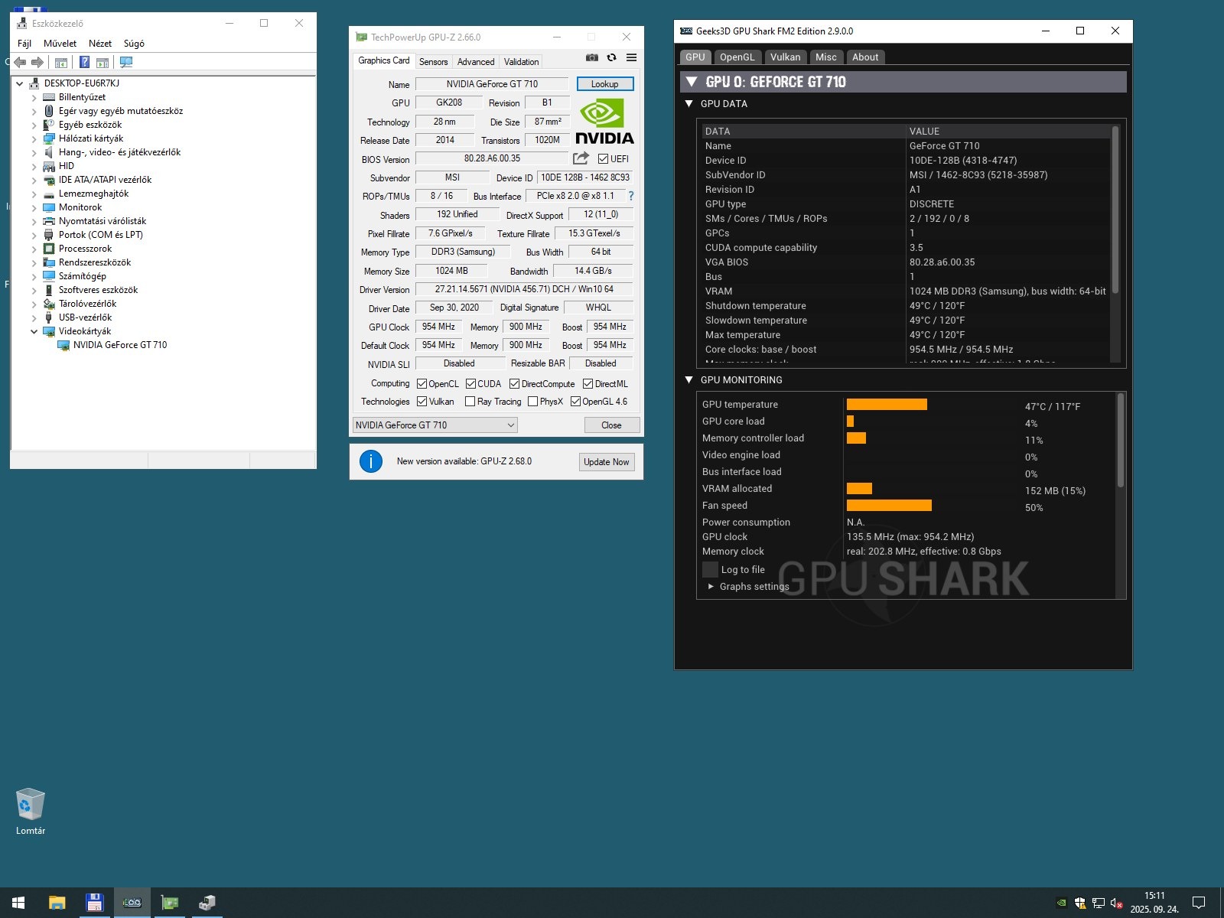Collapse the GPU MONITORING section

point(688,379)
